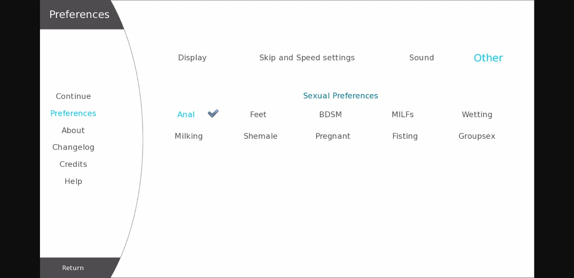574x278 pixels.
Task: Toggle the Milking preference
Action: click(x=189, y=136)
